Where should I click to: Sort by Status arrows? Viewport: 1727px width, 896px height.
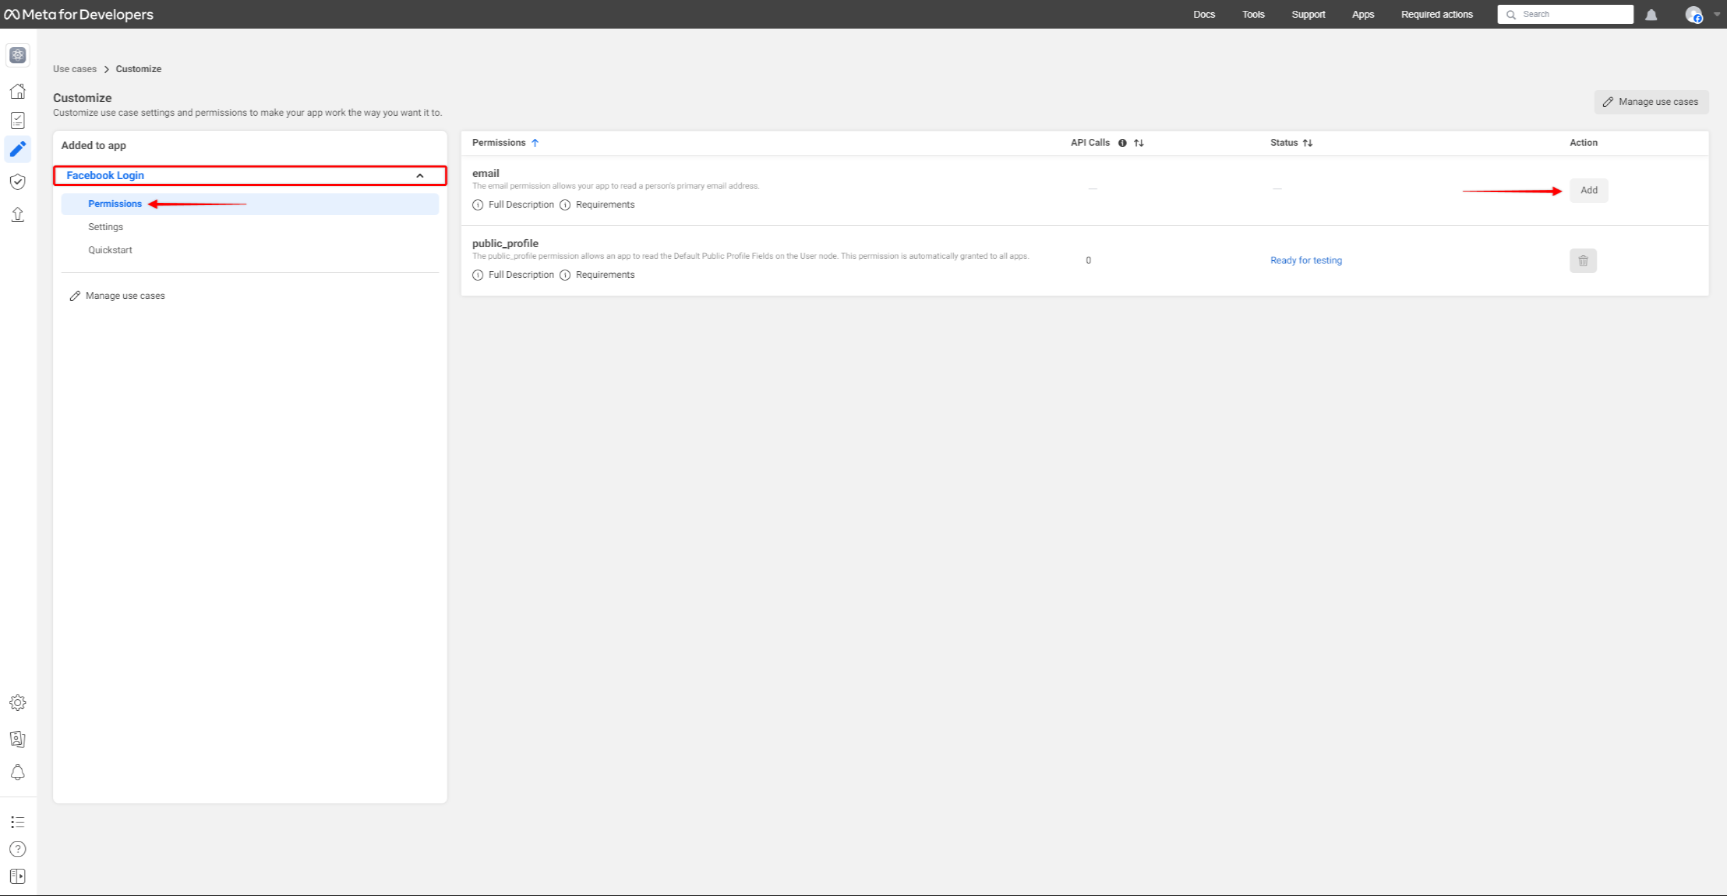tap(1308, 143)
